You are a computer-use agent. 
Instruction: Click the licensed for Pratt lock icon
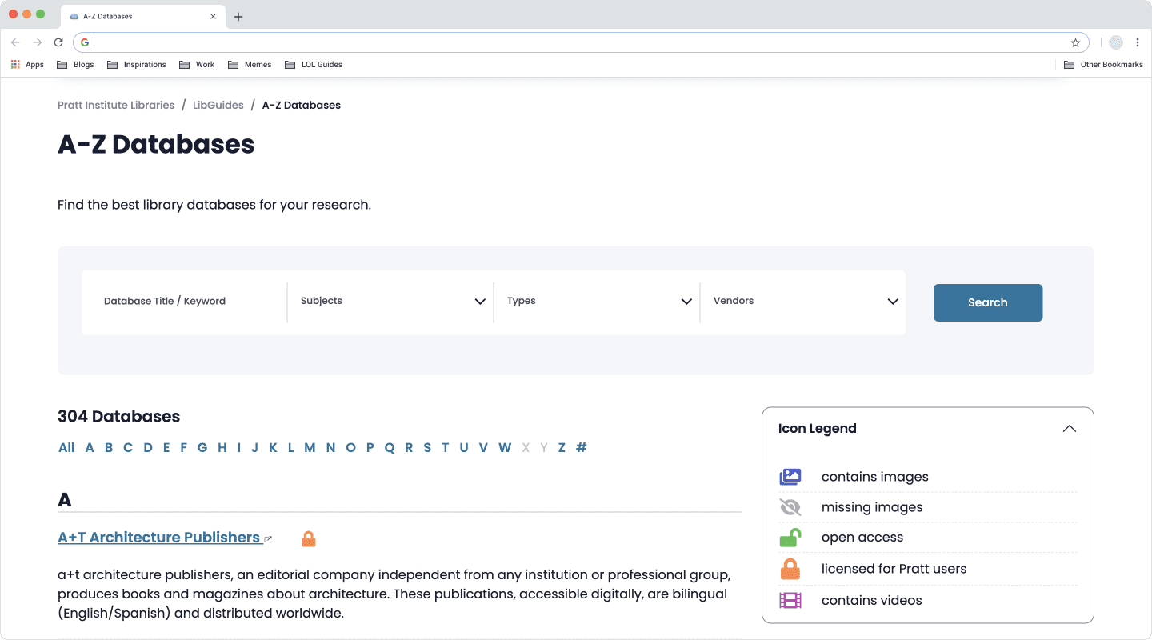click(790, 569)
